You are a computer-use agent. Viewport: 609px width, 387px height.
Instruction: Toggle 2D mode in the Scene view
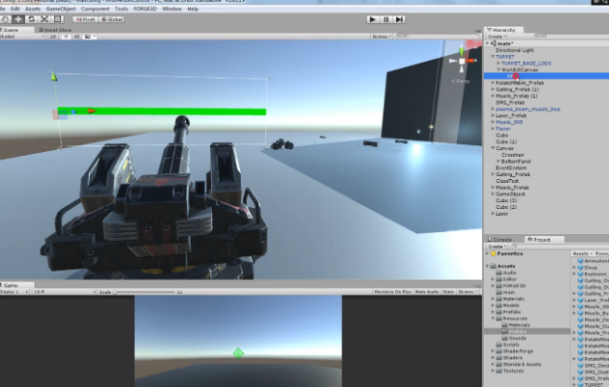(53, 37)
